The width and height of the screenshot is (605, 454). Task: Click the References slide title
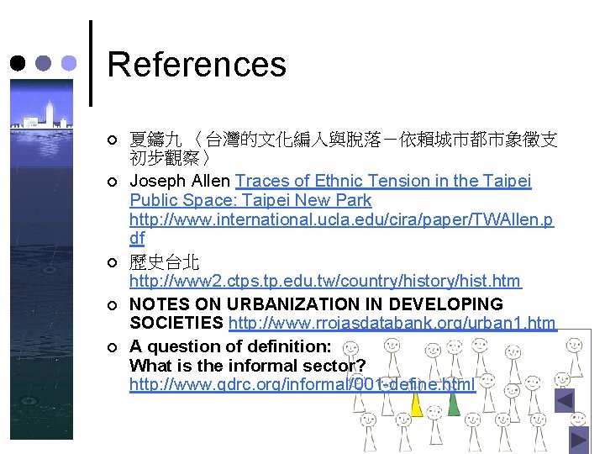click(x=197, y=65)
